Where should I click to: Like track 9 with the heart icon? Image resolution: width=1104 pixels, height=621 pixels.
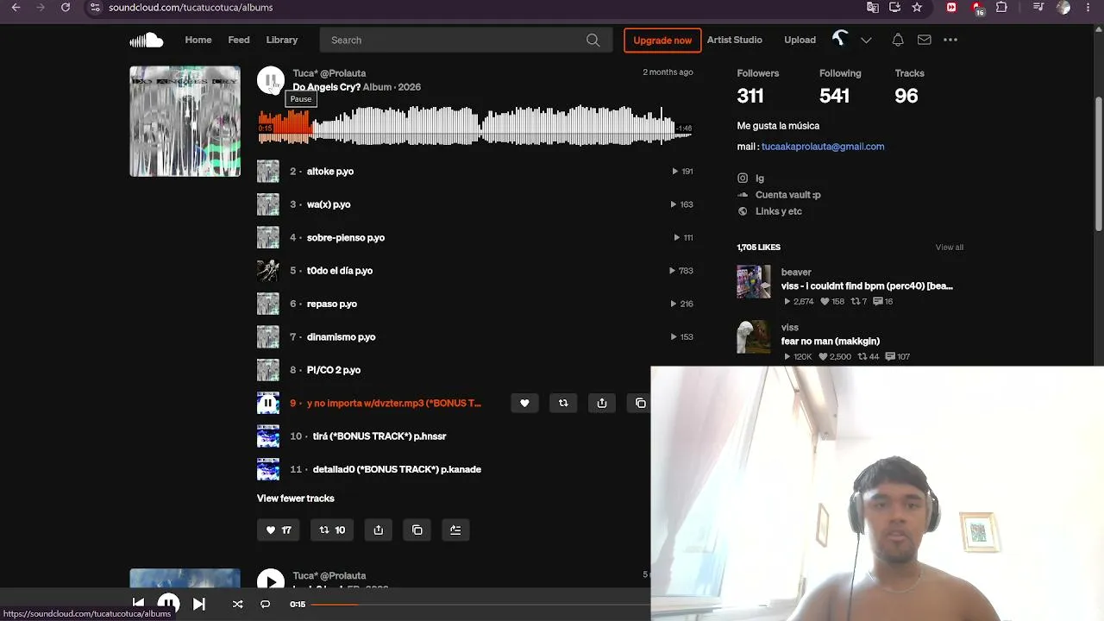click(524, 403)
